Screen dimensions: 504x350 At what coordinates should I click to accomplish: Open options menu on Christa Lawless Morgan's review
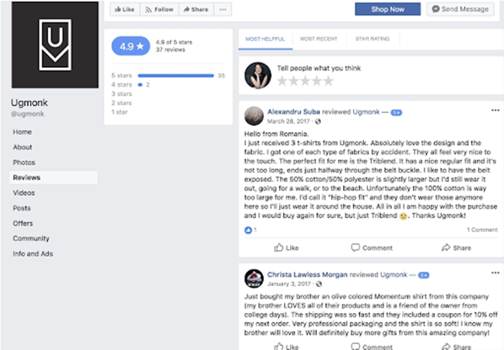[x=495, y=273]
